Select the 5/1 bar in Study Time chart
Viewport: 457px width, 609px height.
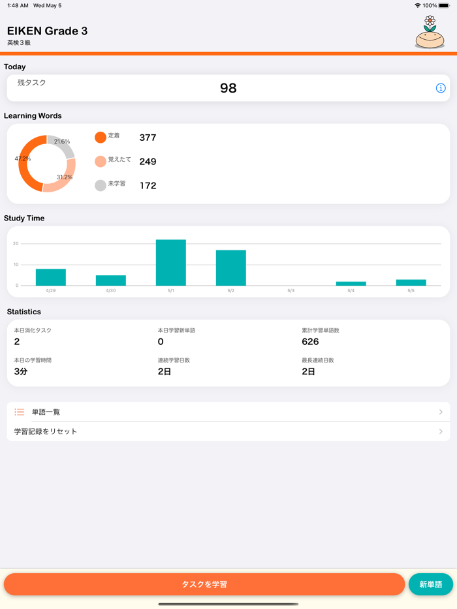coord(171,263)
